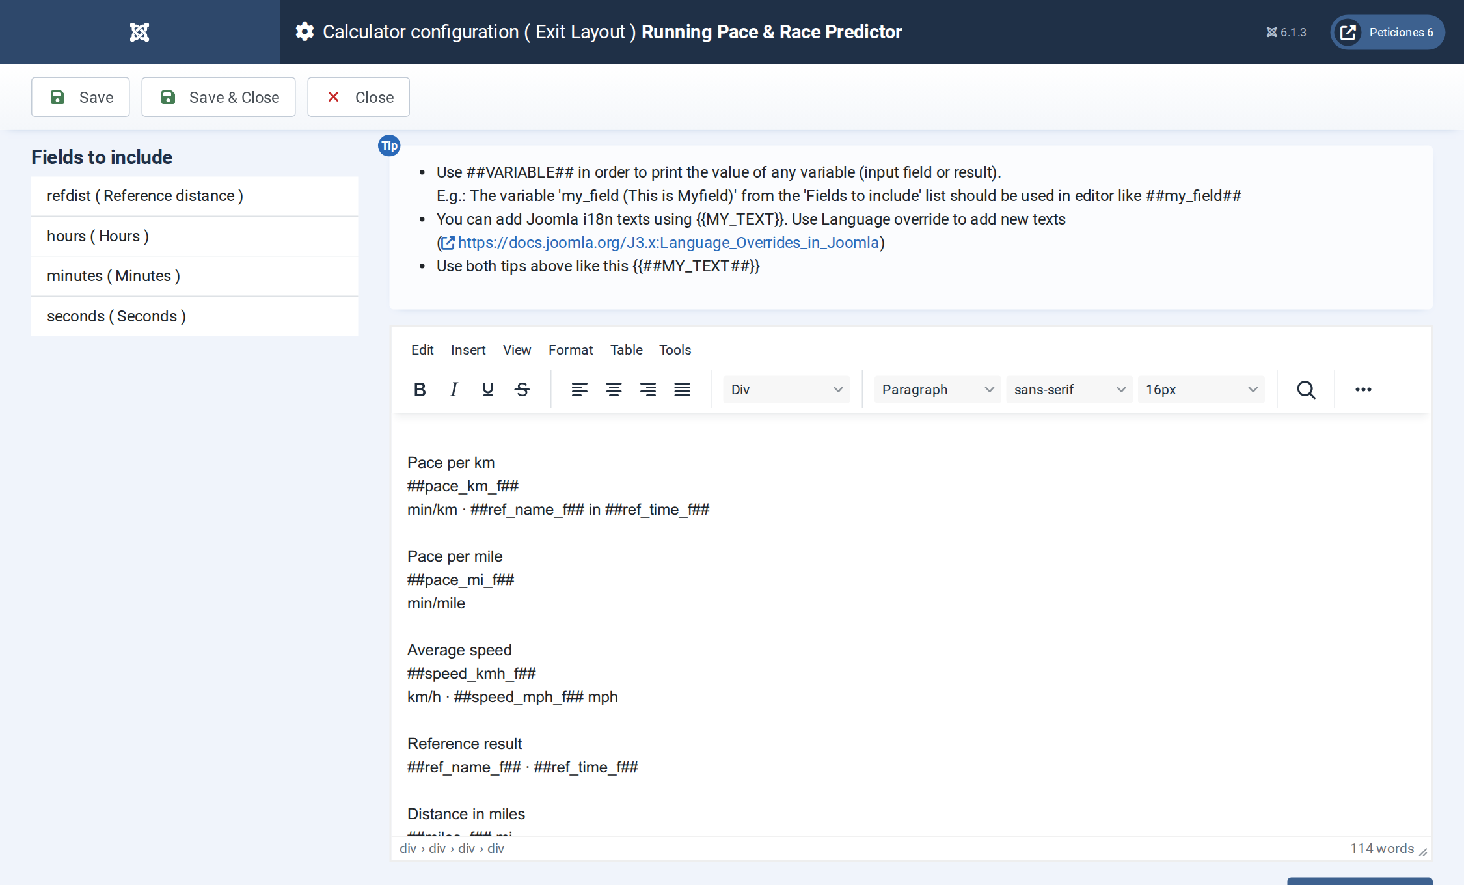Screen dimensions: 1464x885
Task: Click the 'Average speed' line in editor
Action: (x=459, y=650)
